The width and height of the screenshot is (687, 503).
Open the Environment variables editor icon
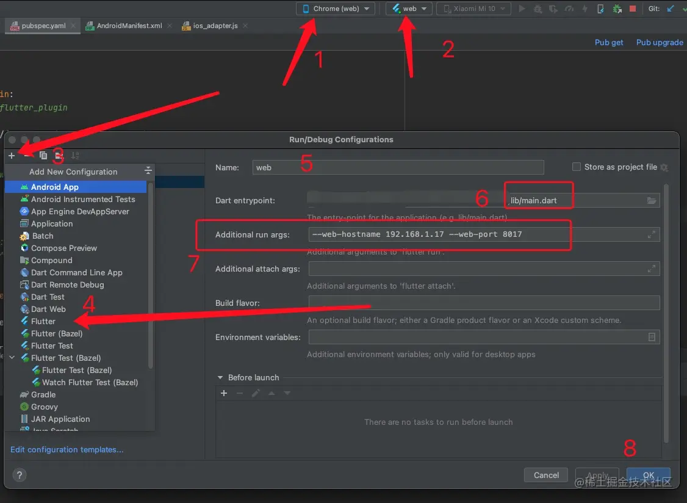652,337
